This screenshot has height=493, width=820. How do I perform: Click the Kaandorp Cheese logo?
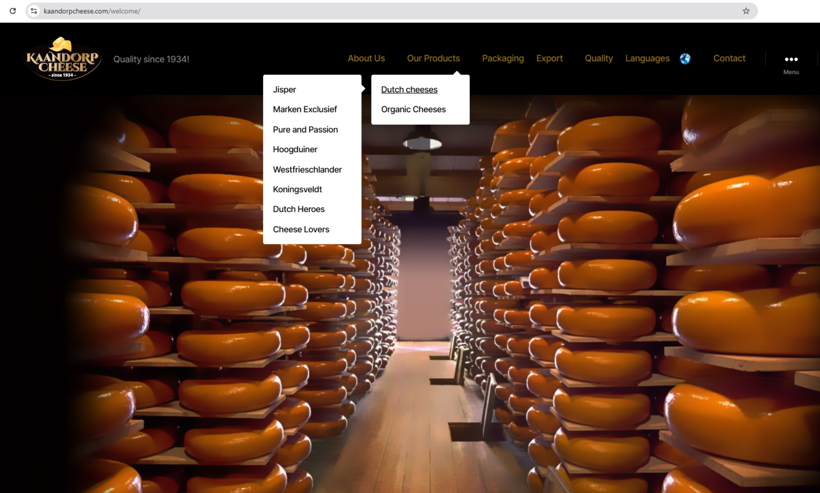[x=62, y=59]
